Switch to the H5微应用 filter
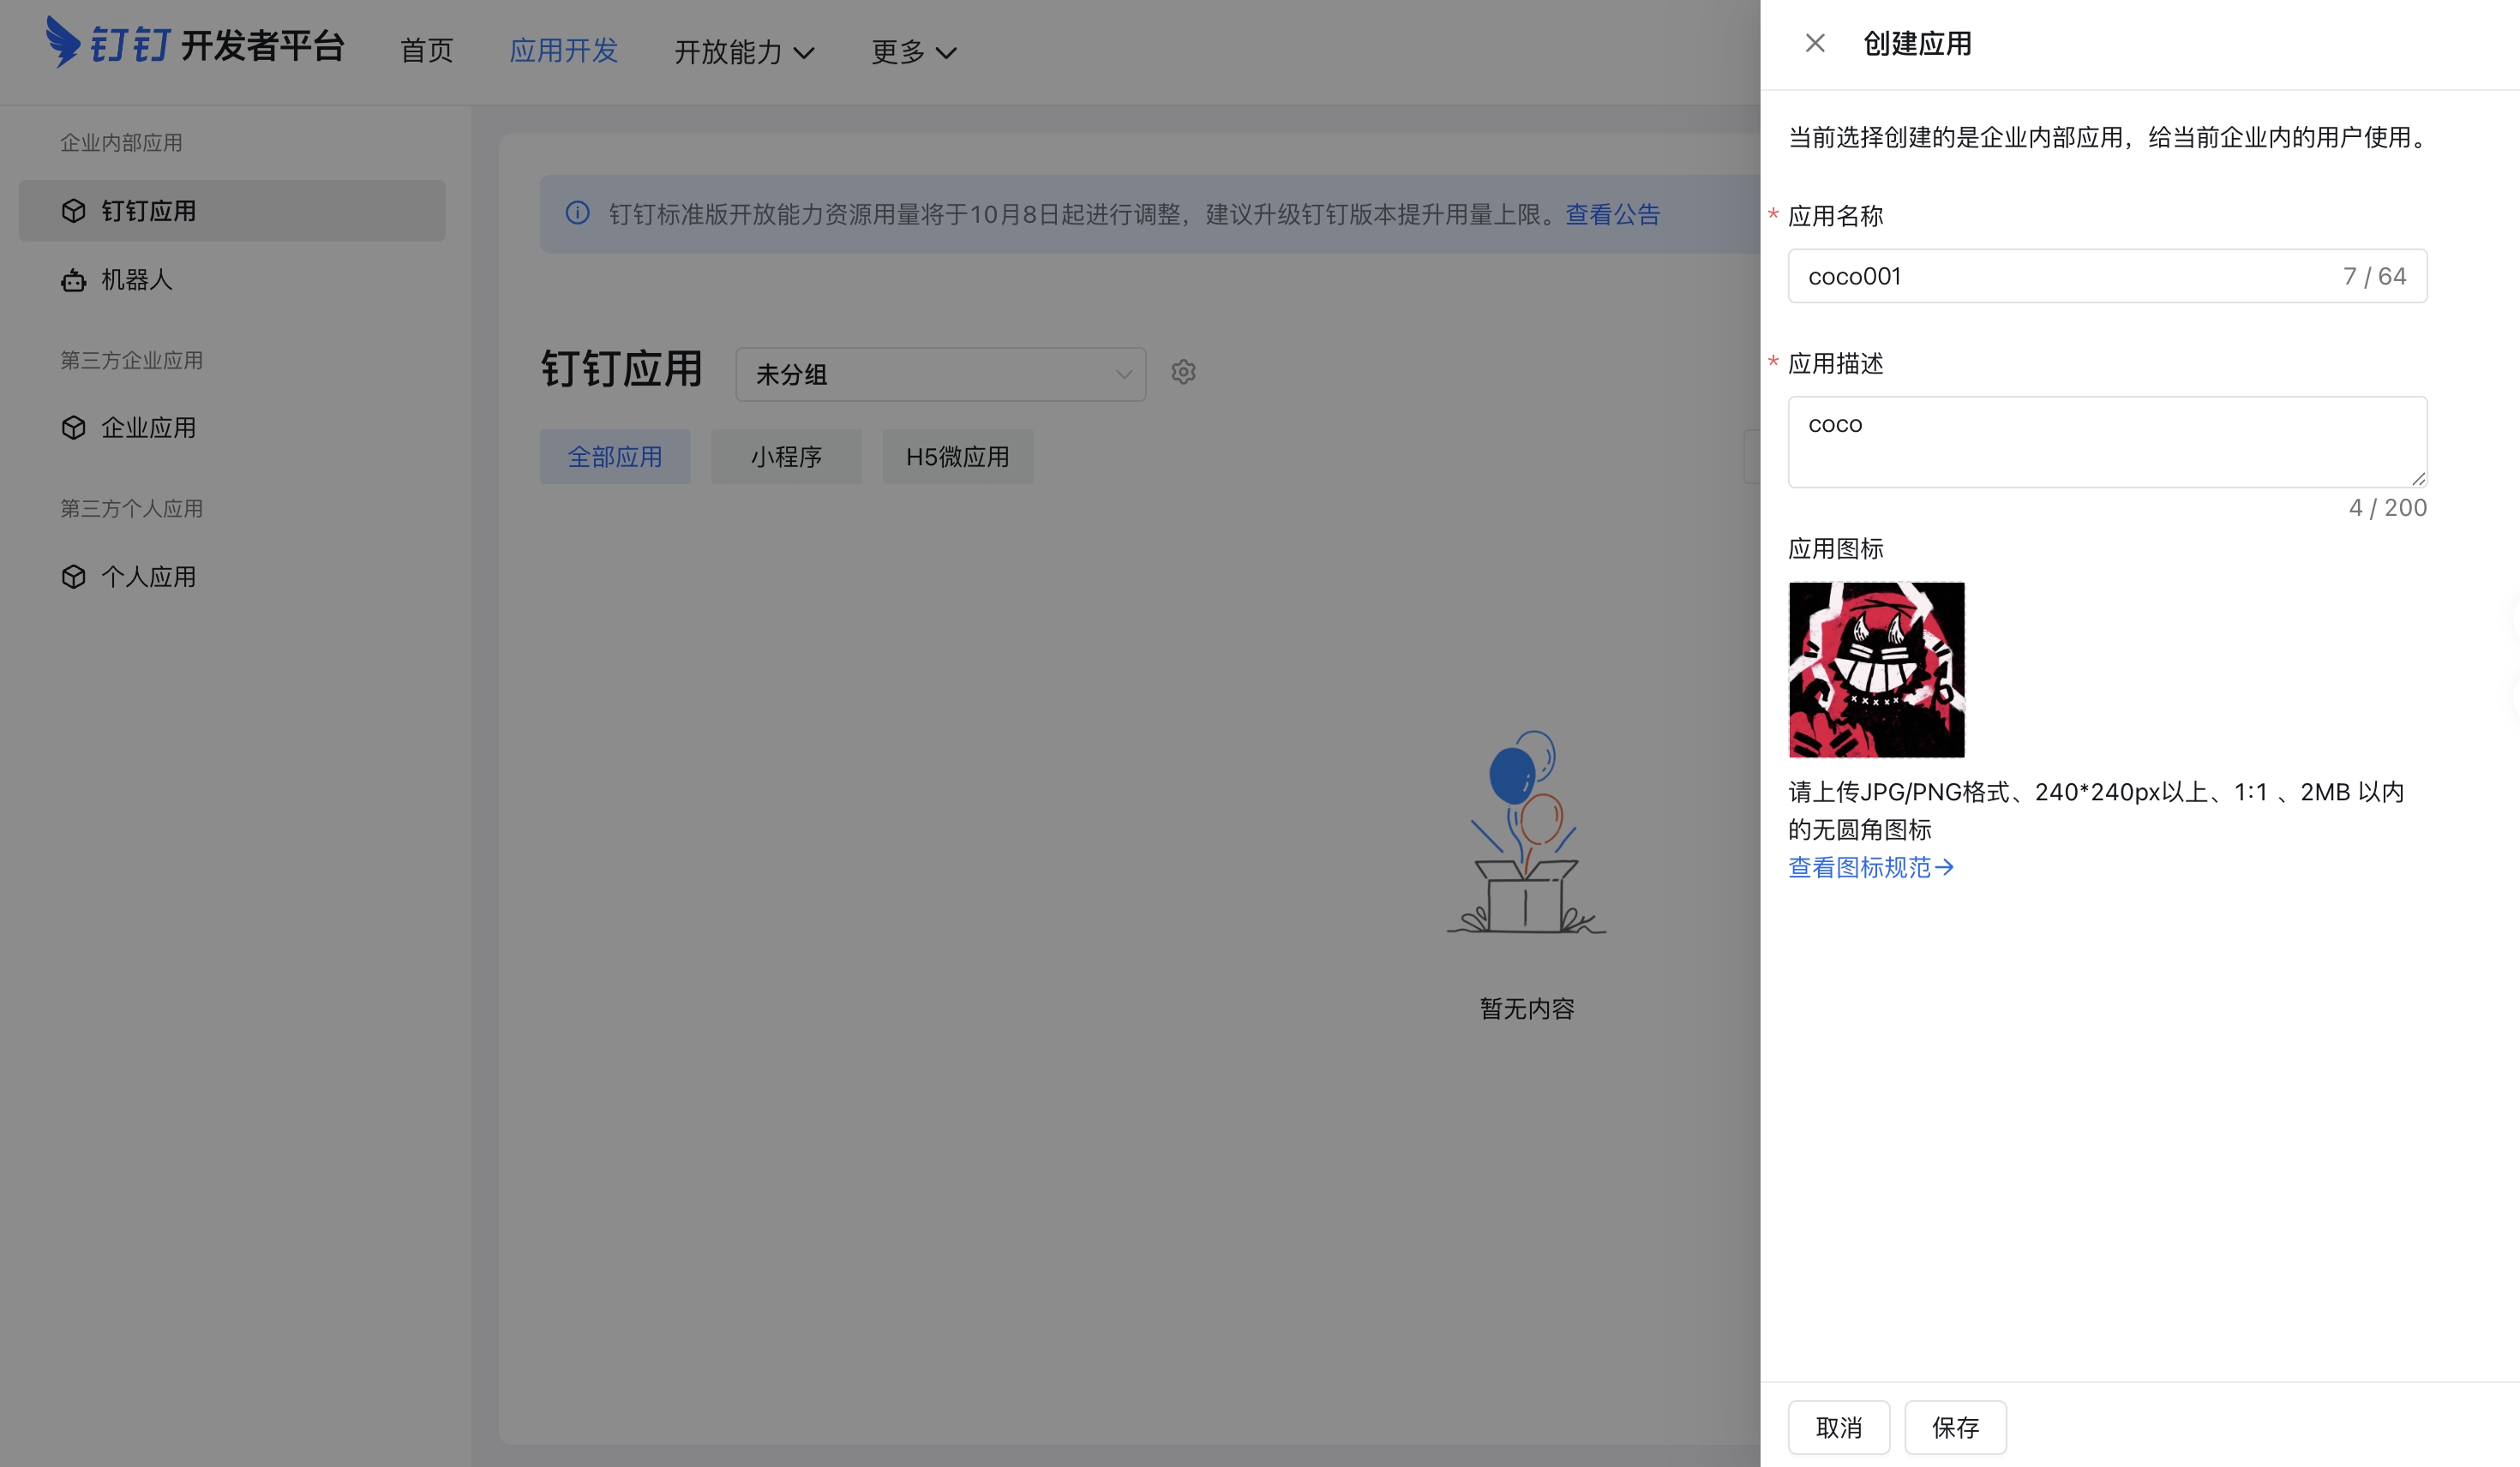The width and height of the screenshot is (2520, 1467). 957,456
